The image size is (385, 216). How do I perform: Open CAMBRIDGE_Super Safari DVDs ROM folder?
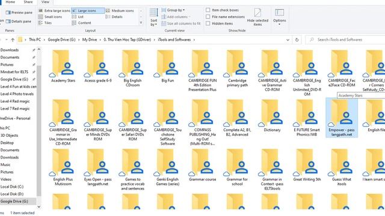click(x=132, y=120)
